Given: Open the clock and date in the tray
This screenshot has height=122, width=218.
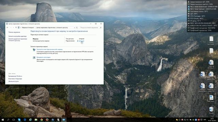Looking at the screenshot, I should (x=212, y=120).
